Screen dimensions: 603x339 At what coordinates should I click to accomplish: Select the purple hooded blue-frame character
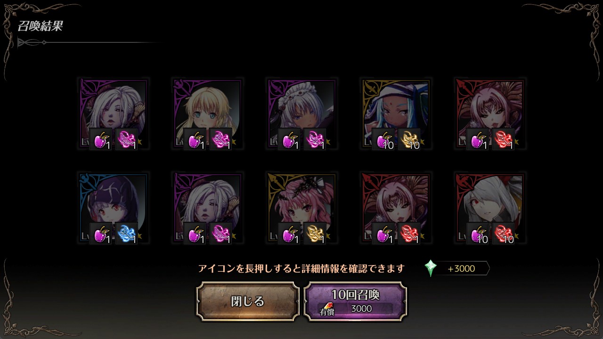pyautogui.click(x=113, y=208)
